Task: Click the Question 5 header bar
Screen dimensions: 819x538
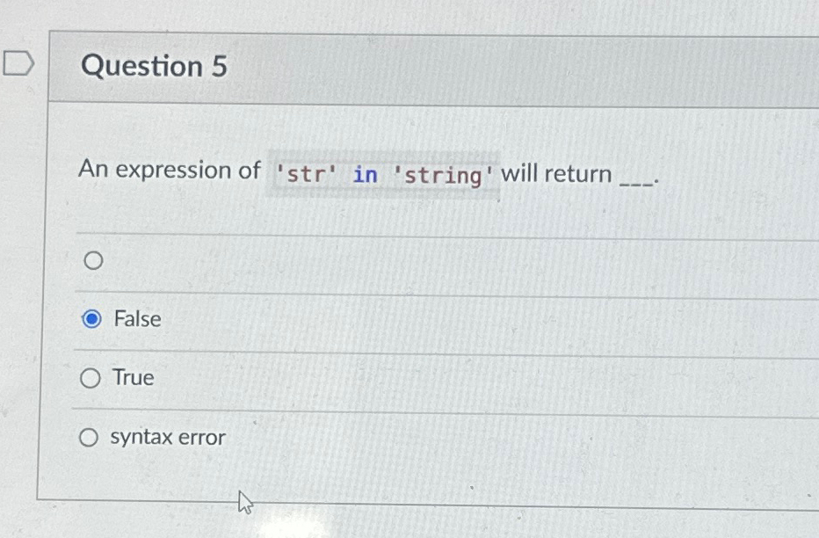Action: coord(352,67)
